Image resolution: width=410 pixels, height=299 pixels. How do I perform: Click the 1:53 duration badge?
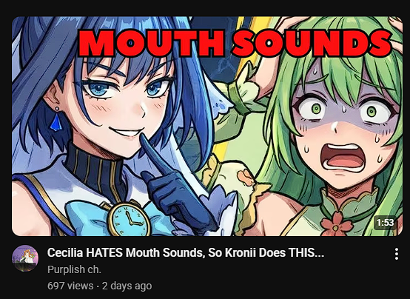[x=385, y=223]
